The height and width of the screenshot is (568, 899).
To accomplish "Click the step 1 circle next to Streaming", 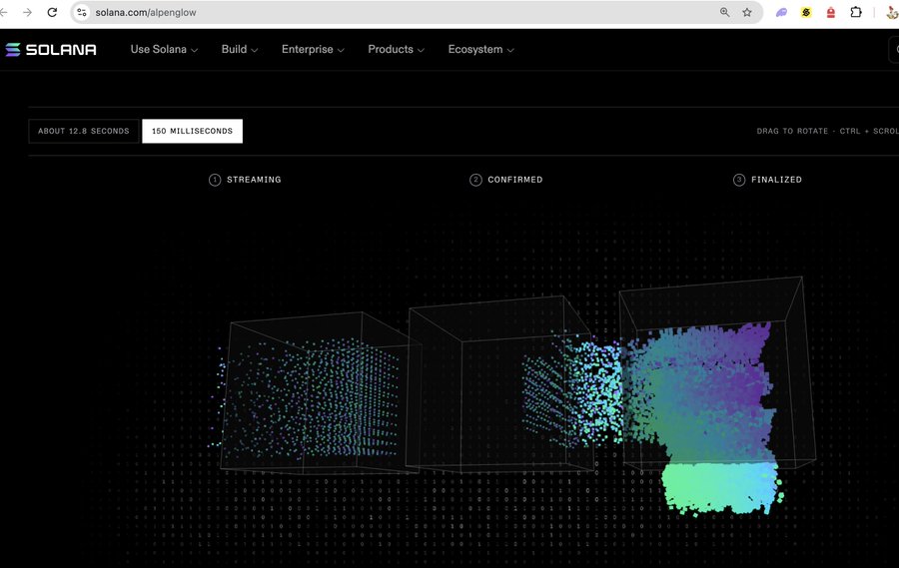I will (x=215, y=180).
